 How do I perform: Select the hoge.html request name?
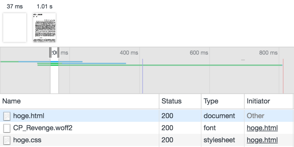(x=29, y=116)
